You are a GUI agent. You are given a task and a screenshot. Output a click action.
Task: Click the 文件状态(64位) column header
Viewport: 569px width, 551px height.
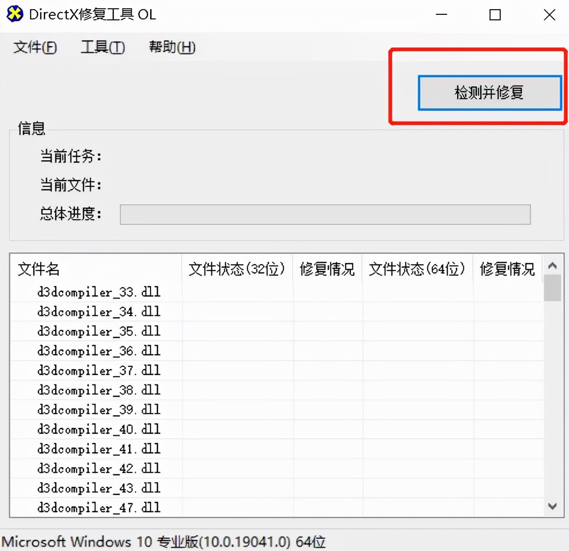(x=417, y=269)
